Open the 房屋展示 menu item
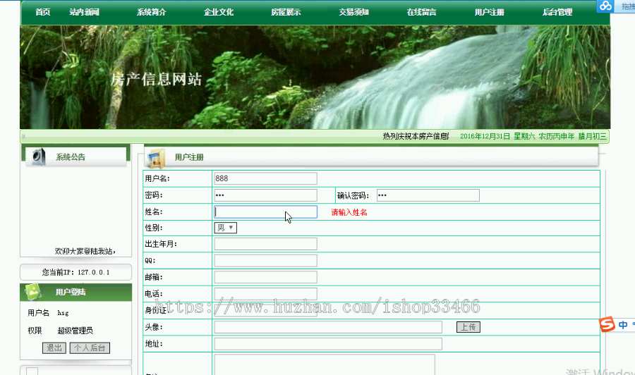 pyautogui.click(x=286, y=12)
